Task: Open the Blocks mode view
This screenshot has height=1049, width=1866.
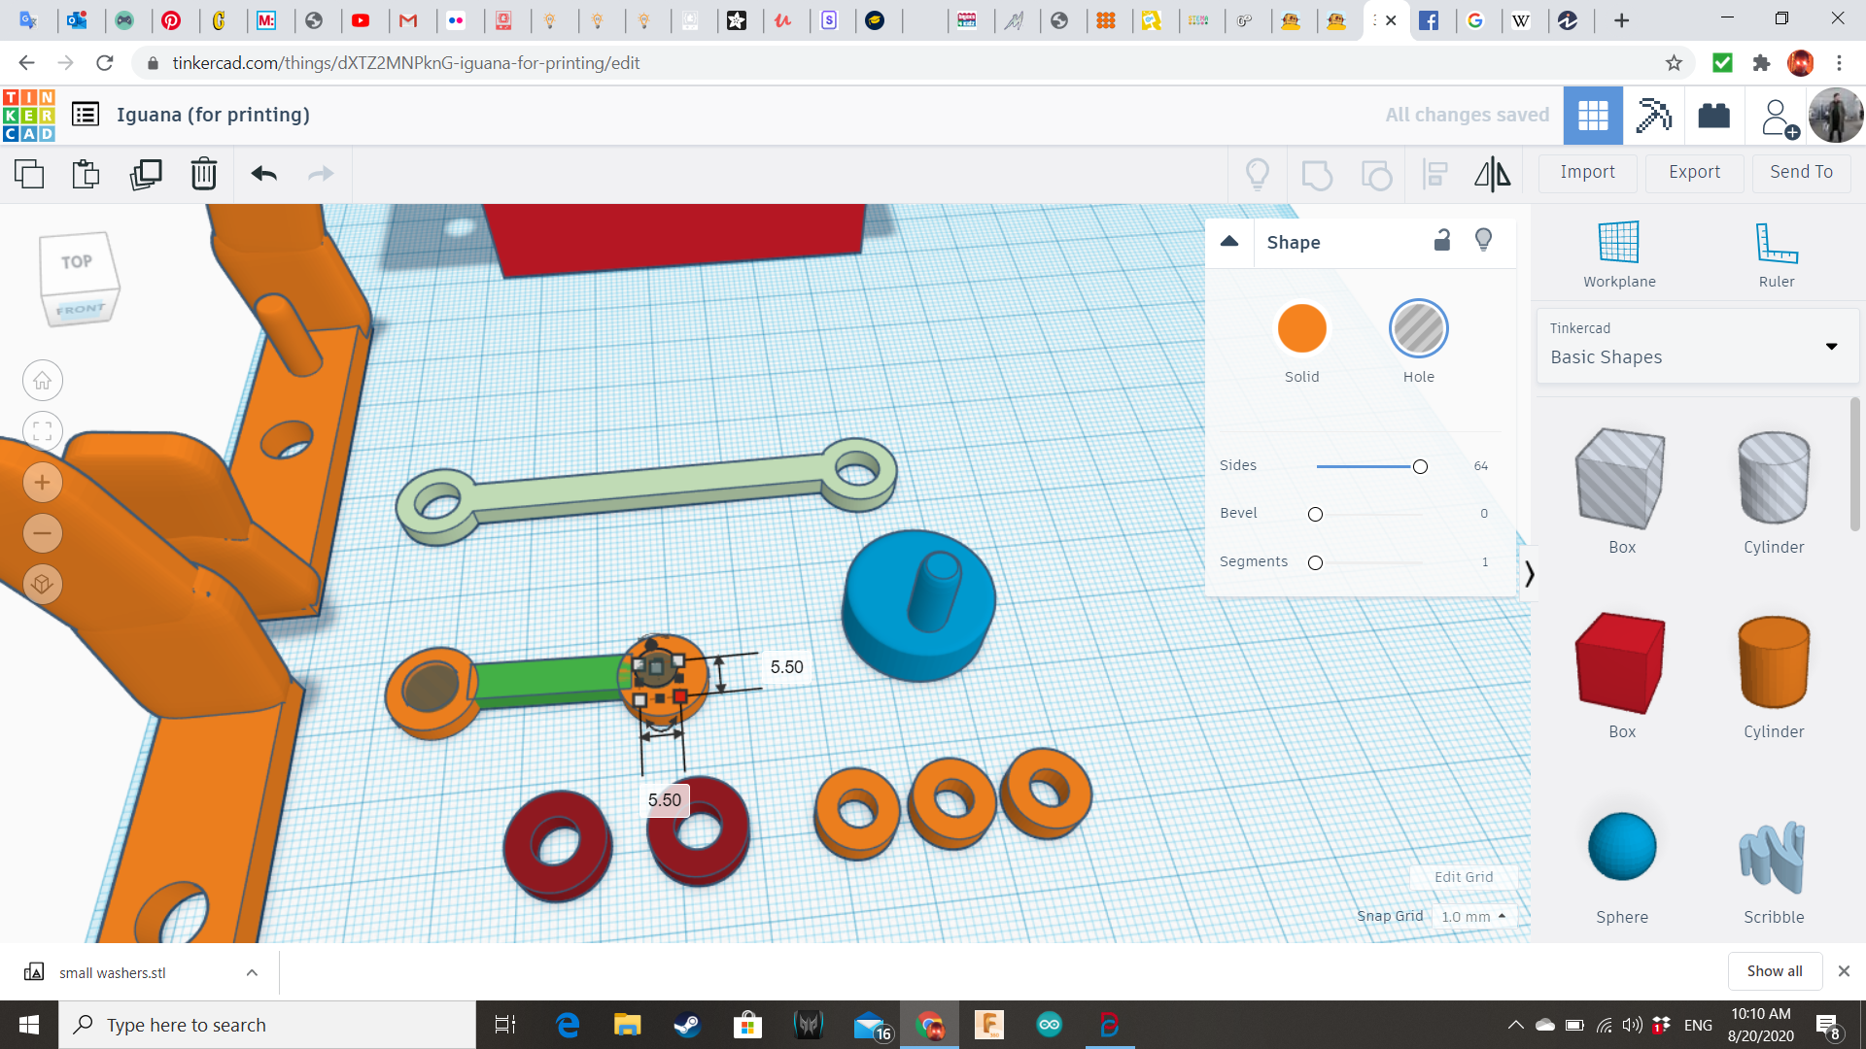Action: pos(1653,116)
